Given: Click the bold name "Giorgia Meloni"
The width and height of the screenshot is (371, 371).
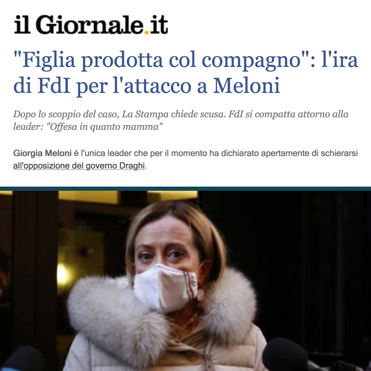Looking at the screenshot, I should pyautogui.click(x=42, y=153).
